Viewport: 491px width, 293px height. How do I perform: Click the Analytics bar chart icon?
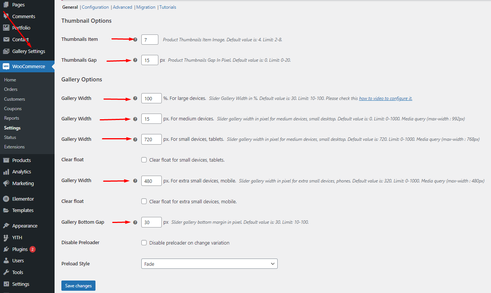[6, 172]
